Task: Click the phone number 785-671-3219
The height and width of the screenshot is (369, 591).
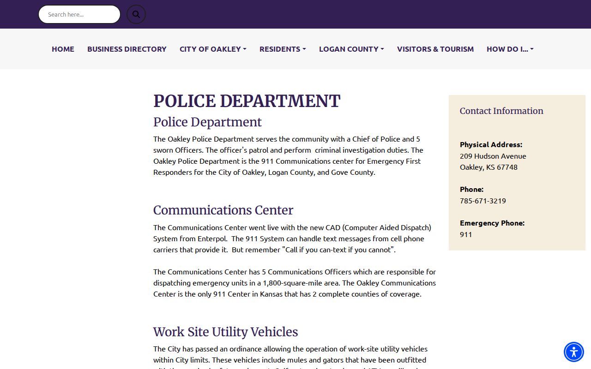Action: tap(483, 201)
